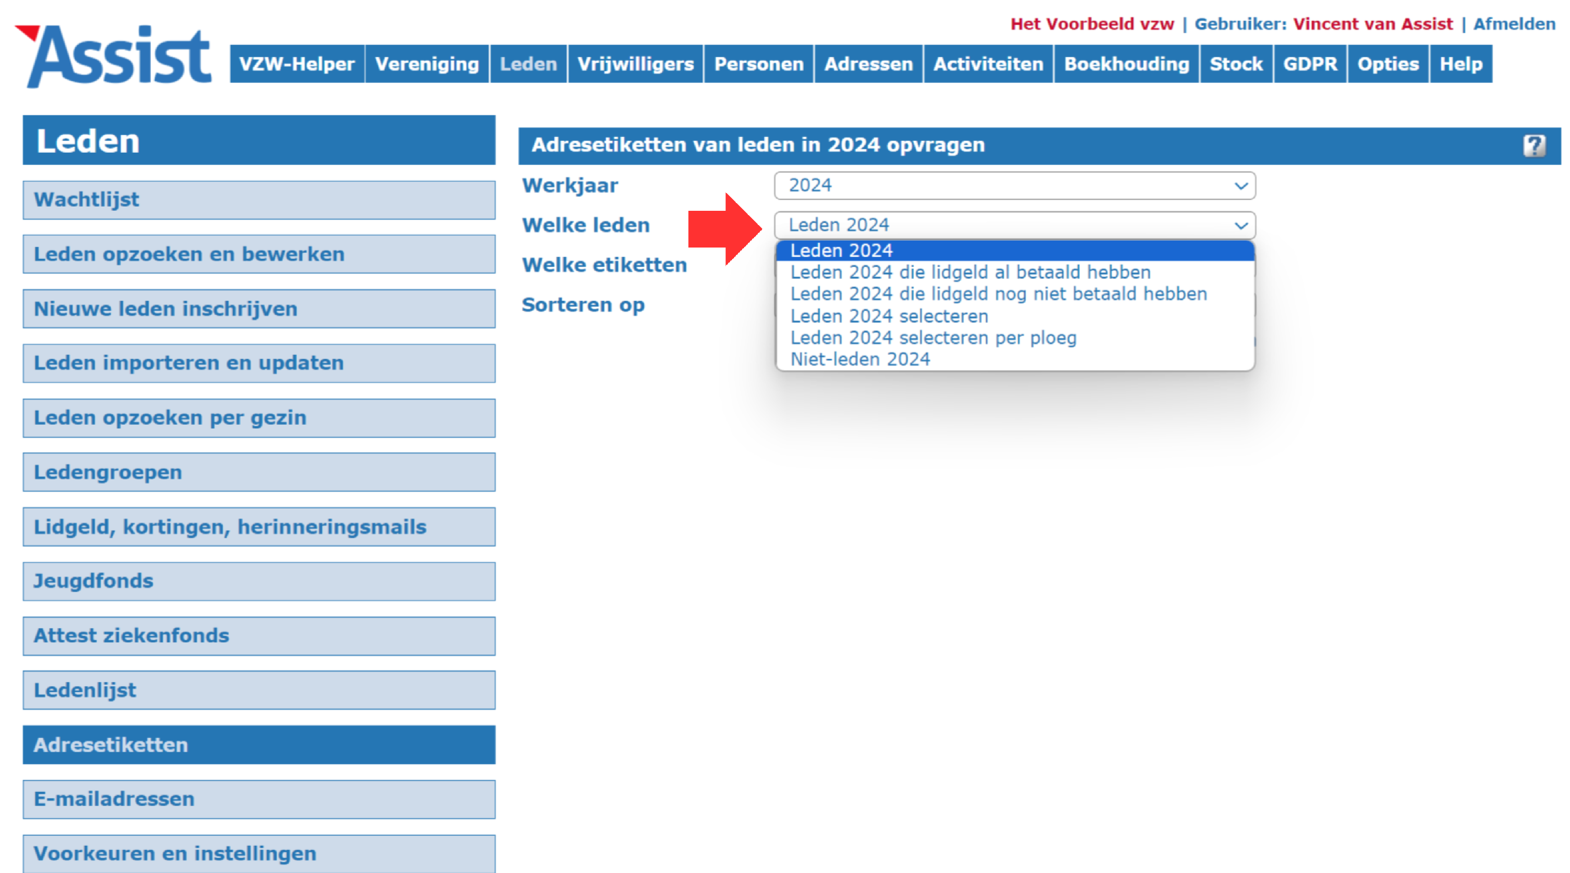Open the VZW-Helper menu

[297, 64]
